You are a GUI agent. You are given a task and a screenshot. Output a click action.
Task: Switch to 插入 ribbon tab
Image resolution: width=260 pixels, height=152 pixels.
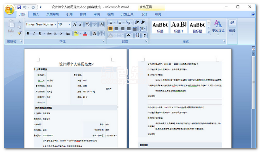coord(36,14)
